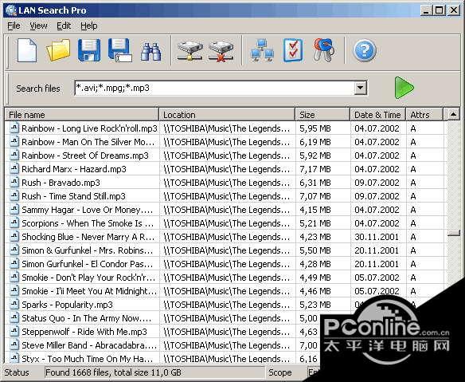Start search with the green play arrow
465x382 pixels.
coord(404,88)
